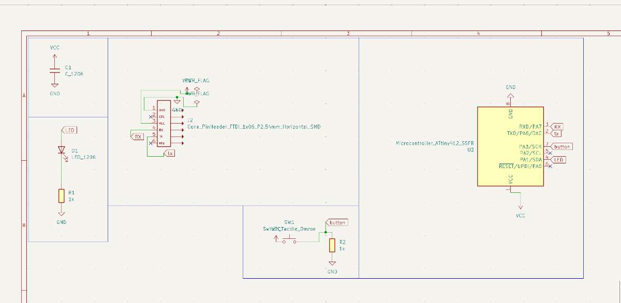Select the R1 resistor symbol
621x303 pixels.
pos(61,196)
